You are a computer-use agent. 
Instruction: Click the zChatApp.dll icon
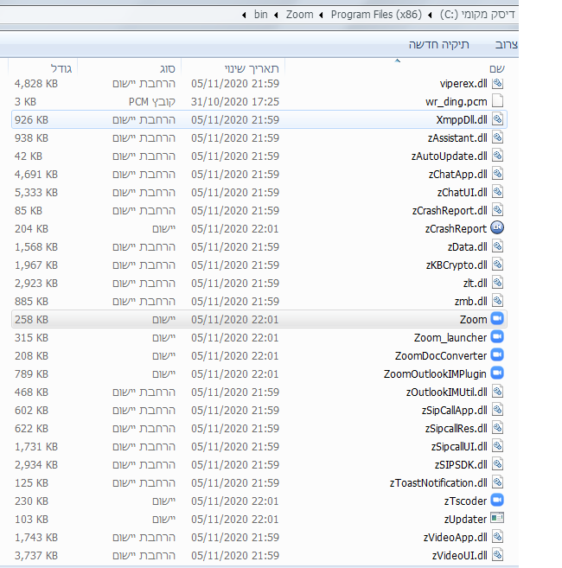point(497,174)
